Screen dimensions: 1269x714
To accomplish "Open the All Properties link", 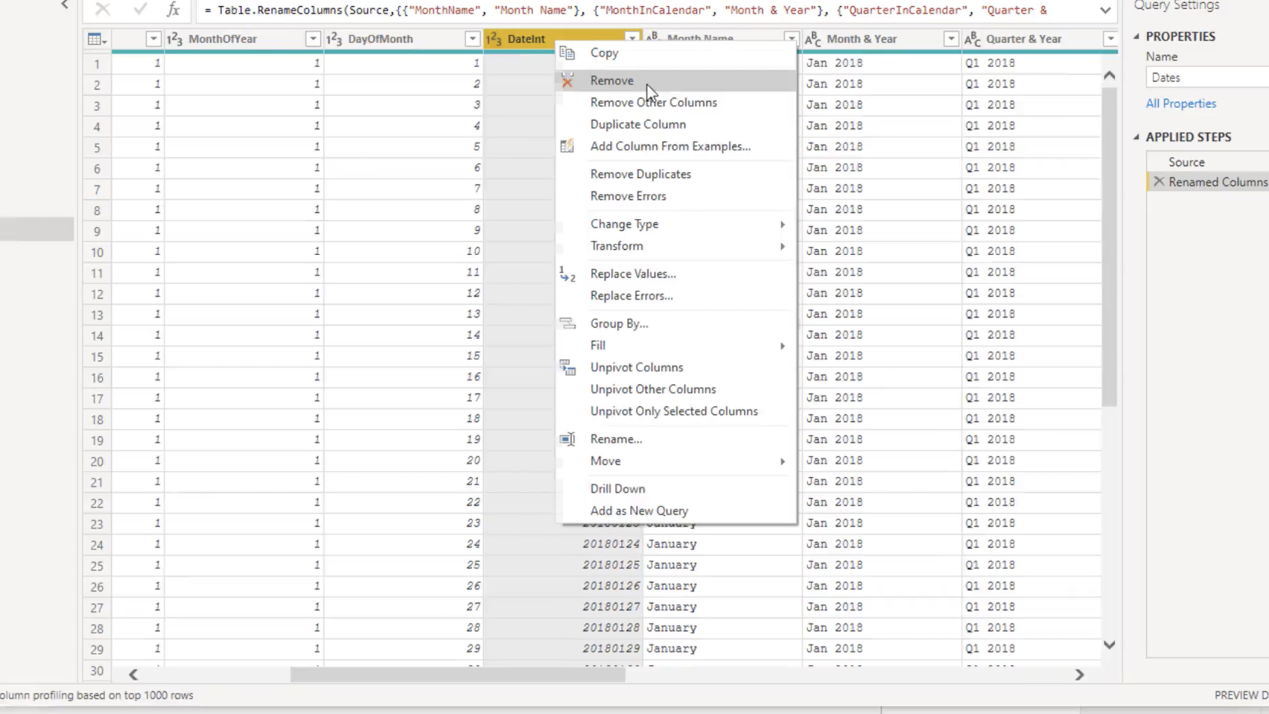I will coord(1181,103).
